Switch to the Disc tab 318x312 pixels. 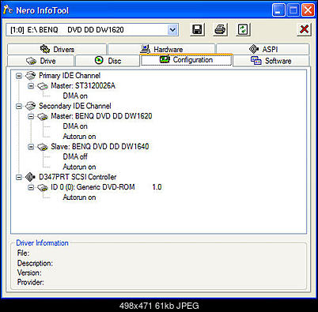[108, 61]
